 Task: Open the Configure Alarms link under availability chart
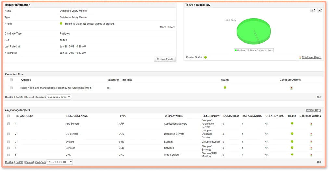pyautogui.click(x=311, y=57)
